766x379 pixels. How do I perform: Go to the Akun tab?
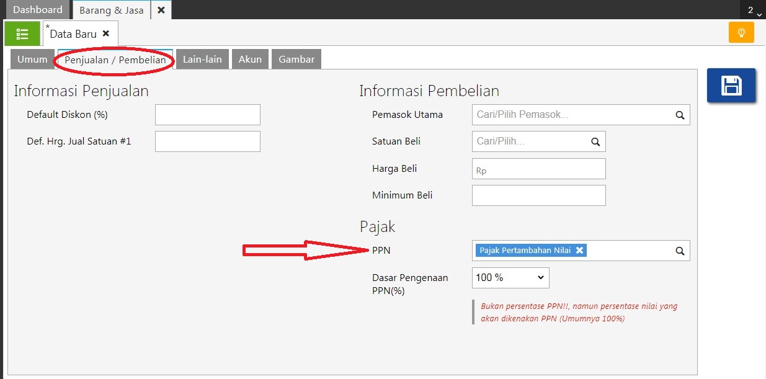(x=250, y=60)
